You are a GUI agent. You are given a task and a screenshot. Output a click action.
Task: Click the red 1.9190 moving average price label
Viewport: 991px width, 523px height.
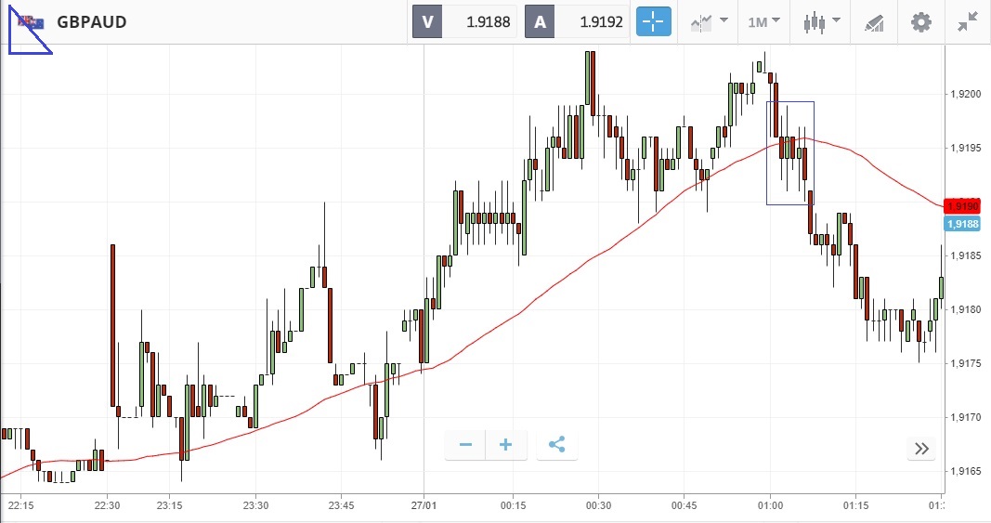pyautogui.click(x=958, y=205)
